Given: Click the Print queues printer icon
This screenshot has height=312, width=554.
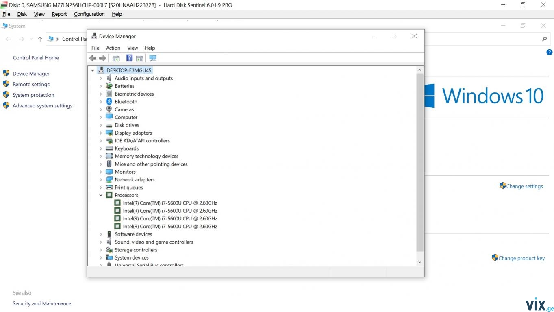Looking at the screenshot, I should (x=109, y=188).
